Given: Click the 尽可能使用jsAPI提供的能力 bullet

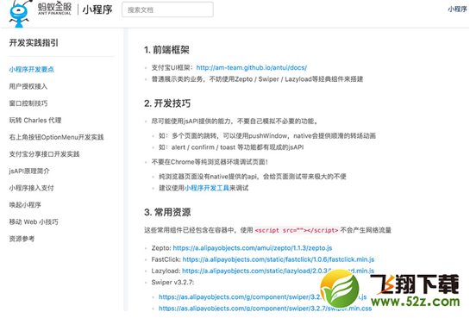Looking at the screenshot, I should (235, 122).
